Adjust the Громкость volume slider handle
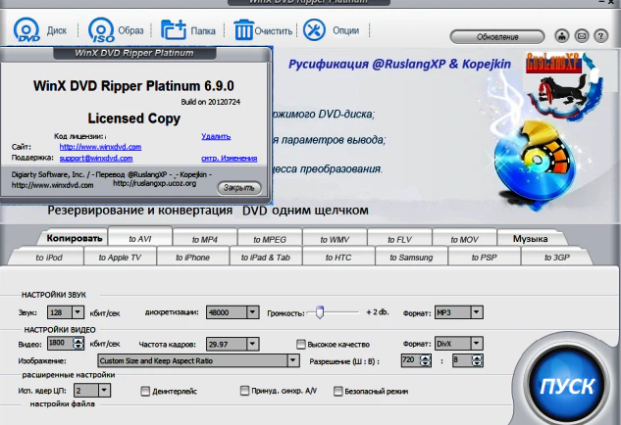This screenshot has width=621, height=425. click(320, 312)
